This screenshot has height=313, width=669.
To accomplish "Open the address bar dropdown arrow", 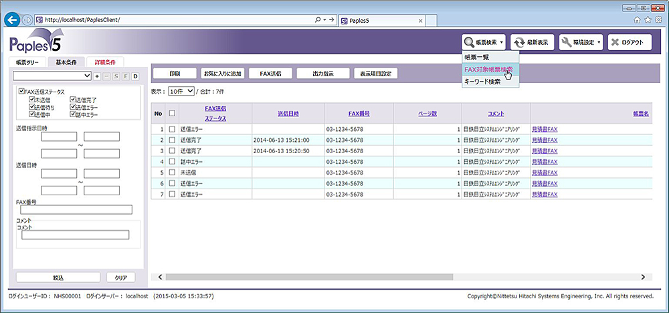I will pos(324,20).
